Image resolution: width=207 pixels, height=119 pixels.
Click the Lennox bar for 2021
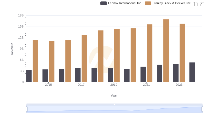coord(143,74)
